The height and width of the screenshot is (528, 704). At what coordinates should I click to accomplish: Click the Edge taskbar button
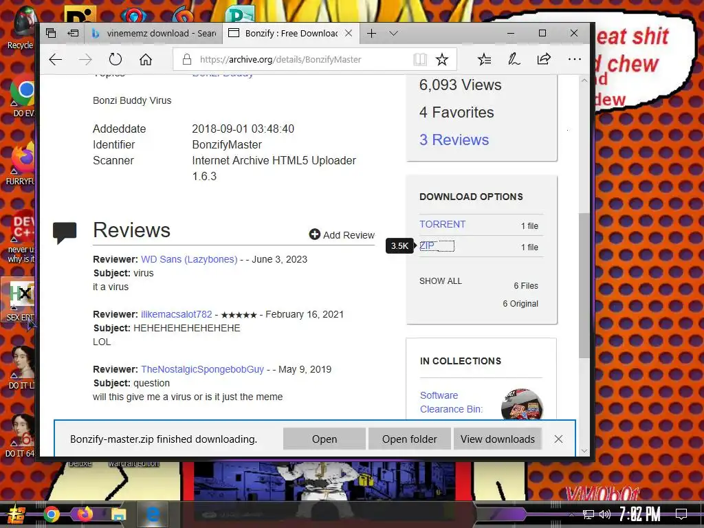tap(153, 514)
